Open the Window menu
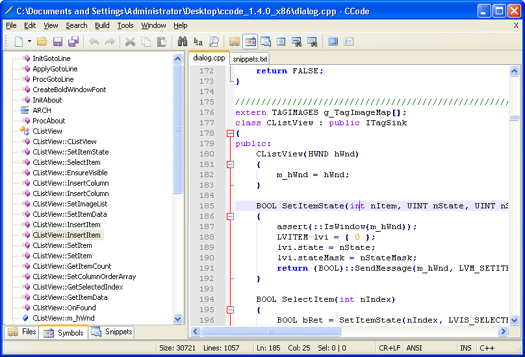 pos(153,25)
